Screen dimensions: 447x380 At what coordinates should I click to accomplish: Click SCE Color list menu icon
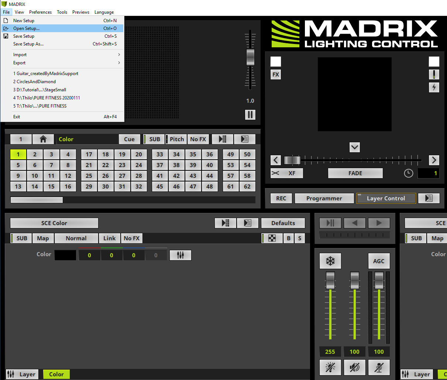[x=248, y=223]
